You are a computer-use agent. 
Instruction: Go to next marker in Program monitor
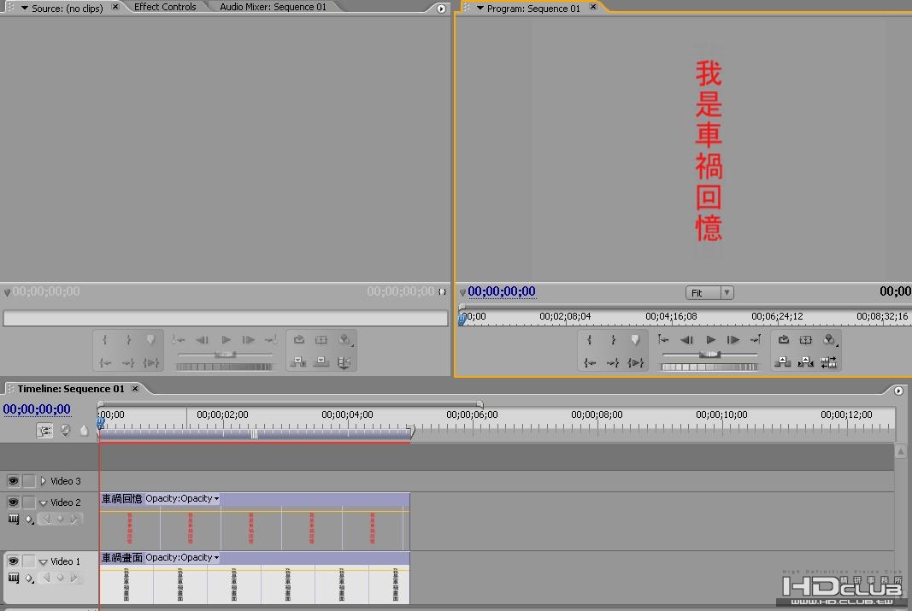[x=756, y=339]
